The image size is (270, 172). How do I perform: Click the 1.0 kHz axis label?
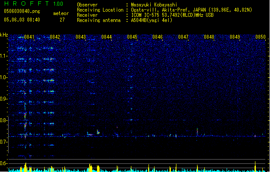coord(4,77)
